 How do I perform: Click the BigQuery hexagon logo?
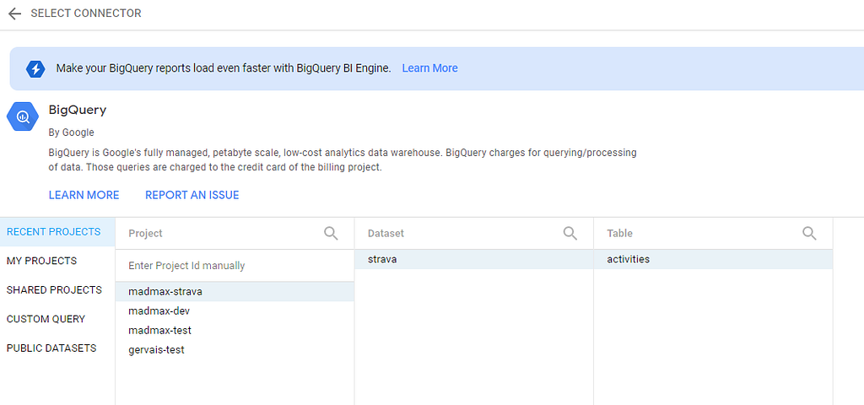pos(23,116)
